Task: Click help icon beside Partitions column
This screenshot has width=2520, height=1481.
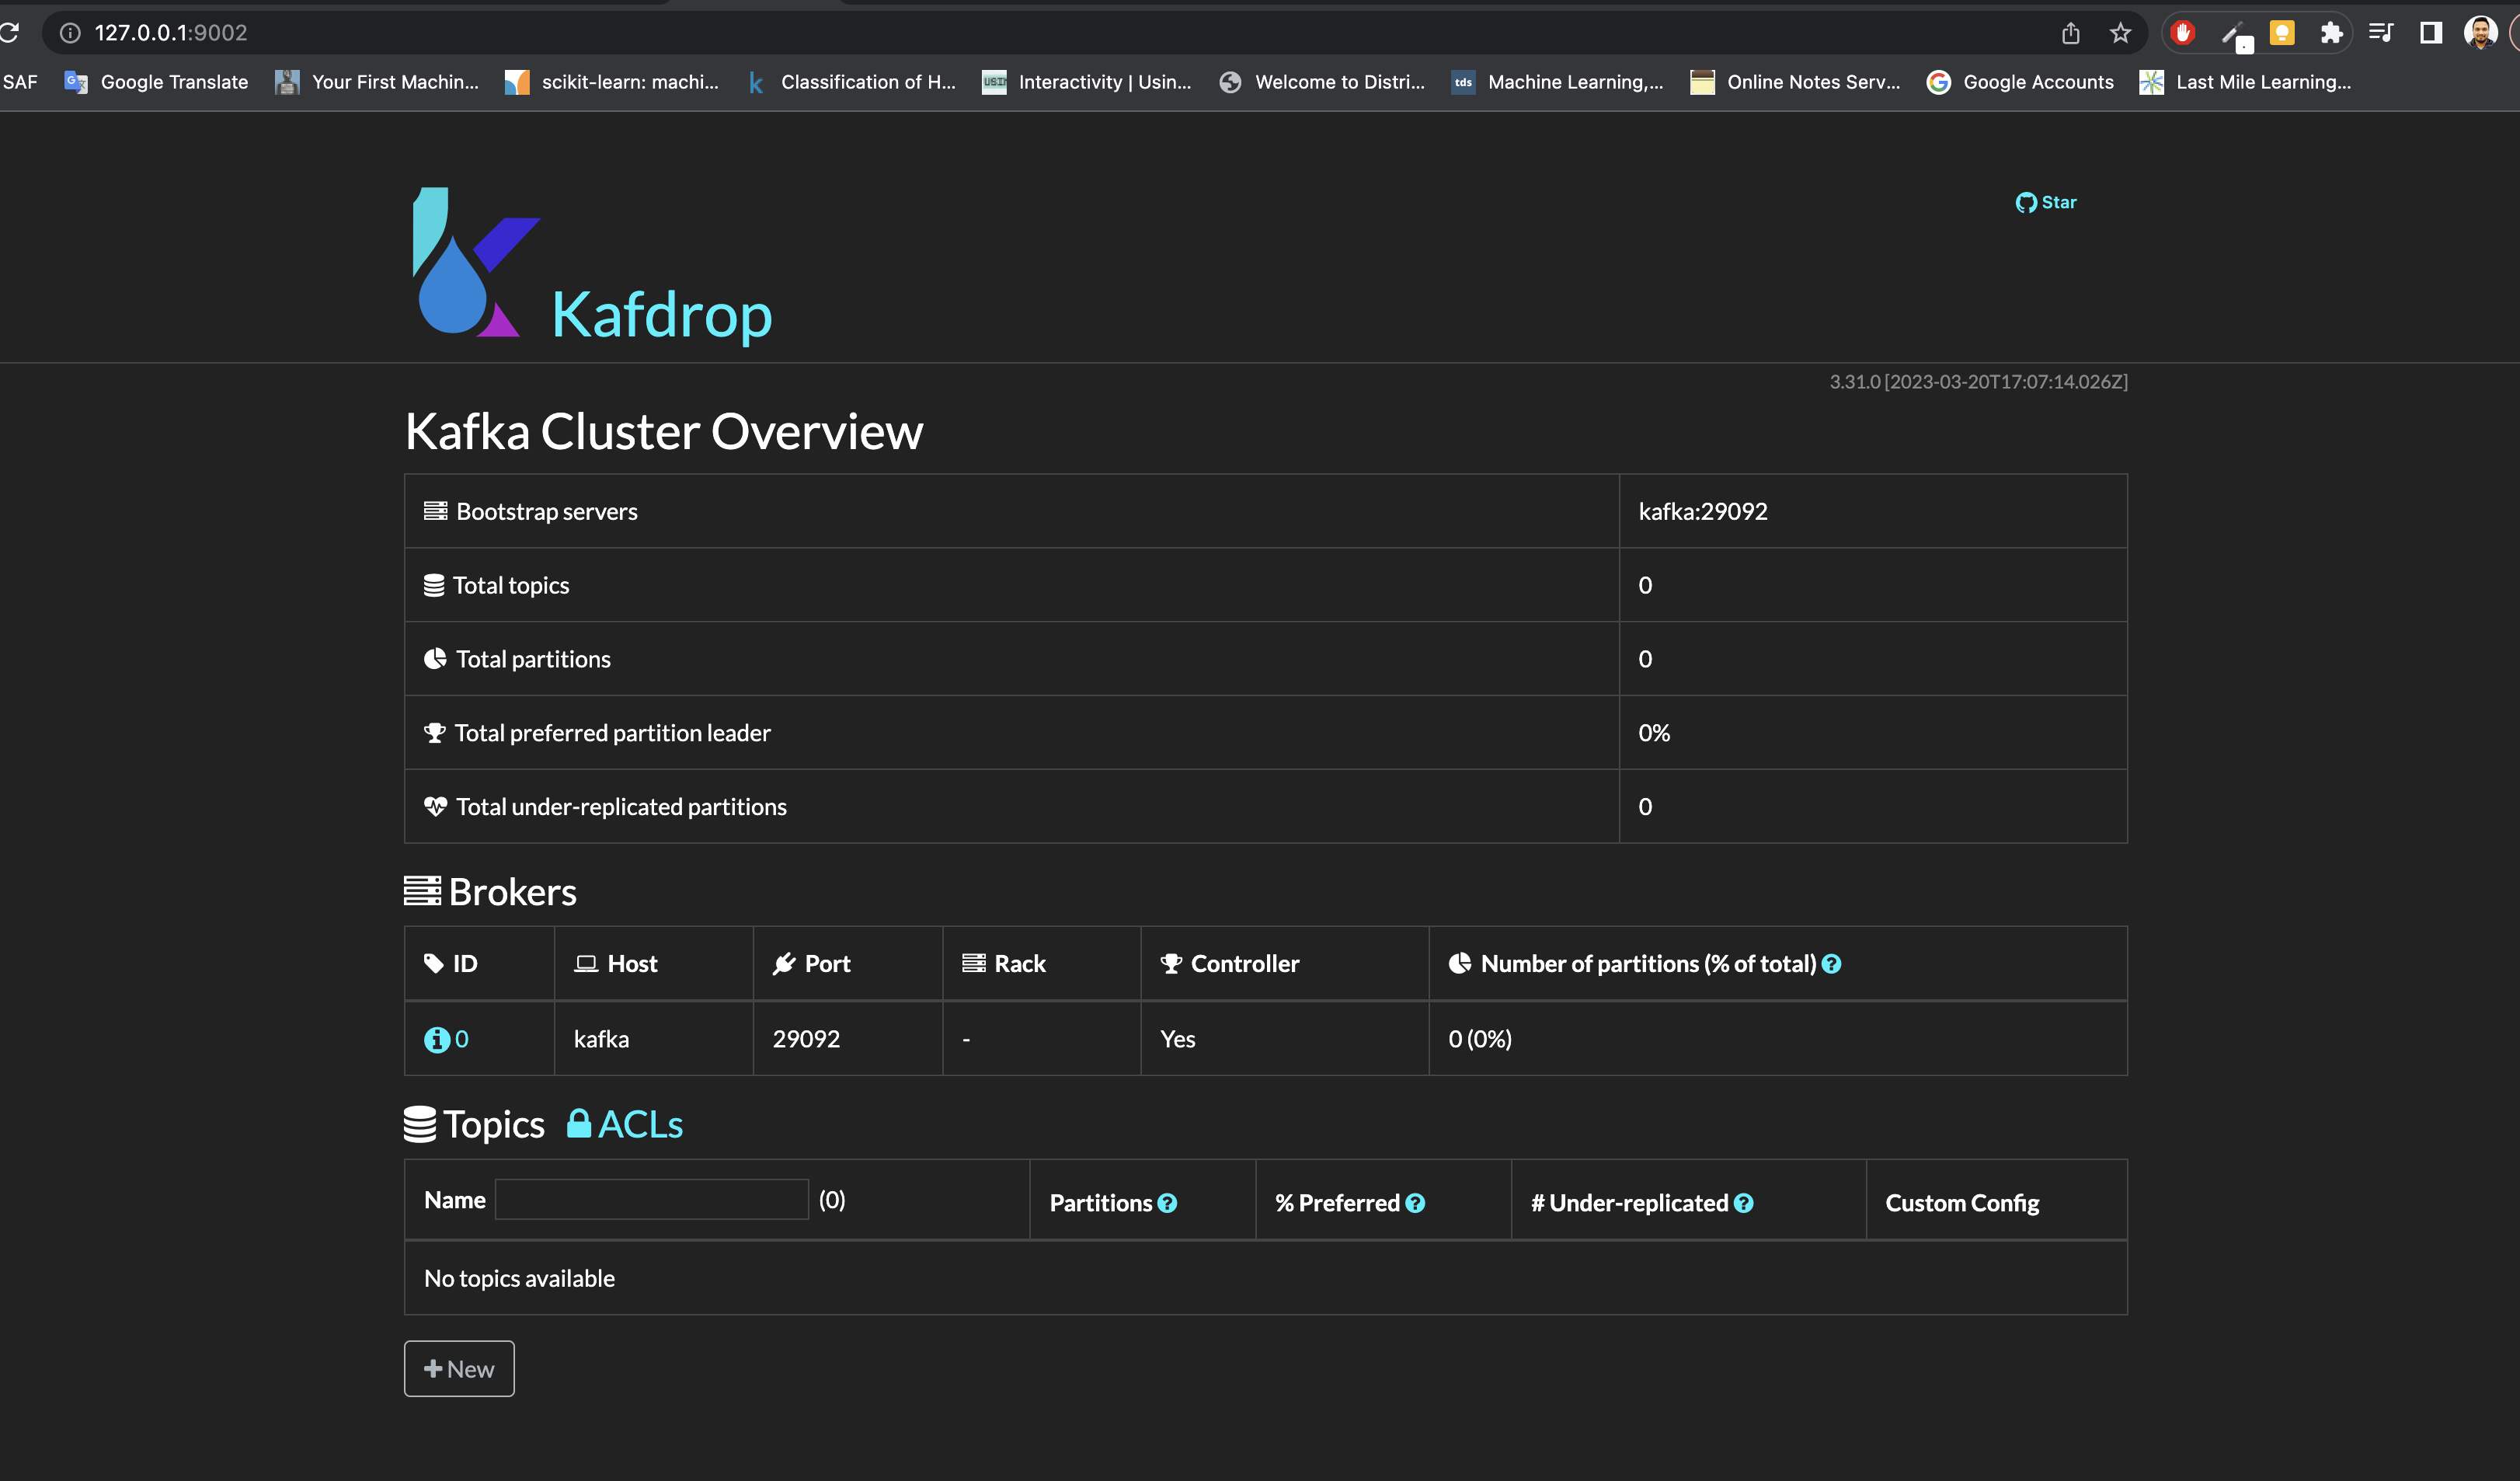Action: point(1167,1203)
